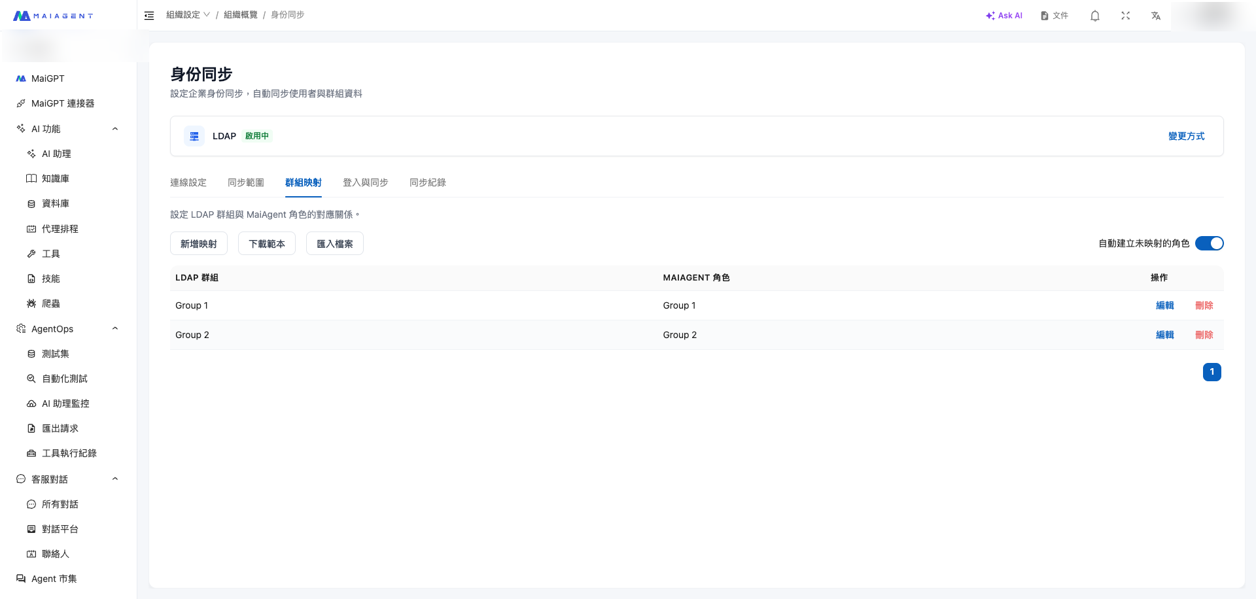Click 變更方式 link

(1186, 136)
